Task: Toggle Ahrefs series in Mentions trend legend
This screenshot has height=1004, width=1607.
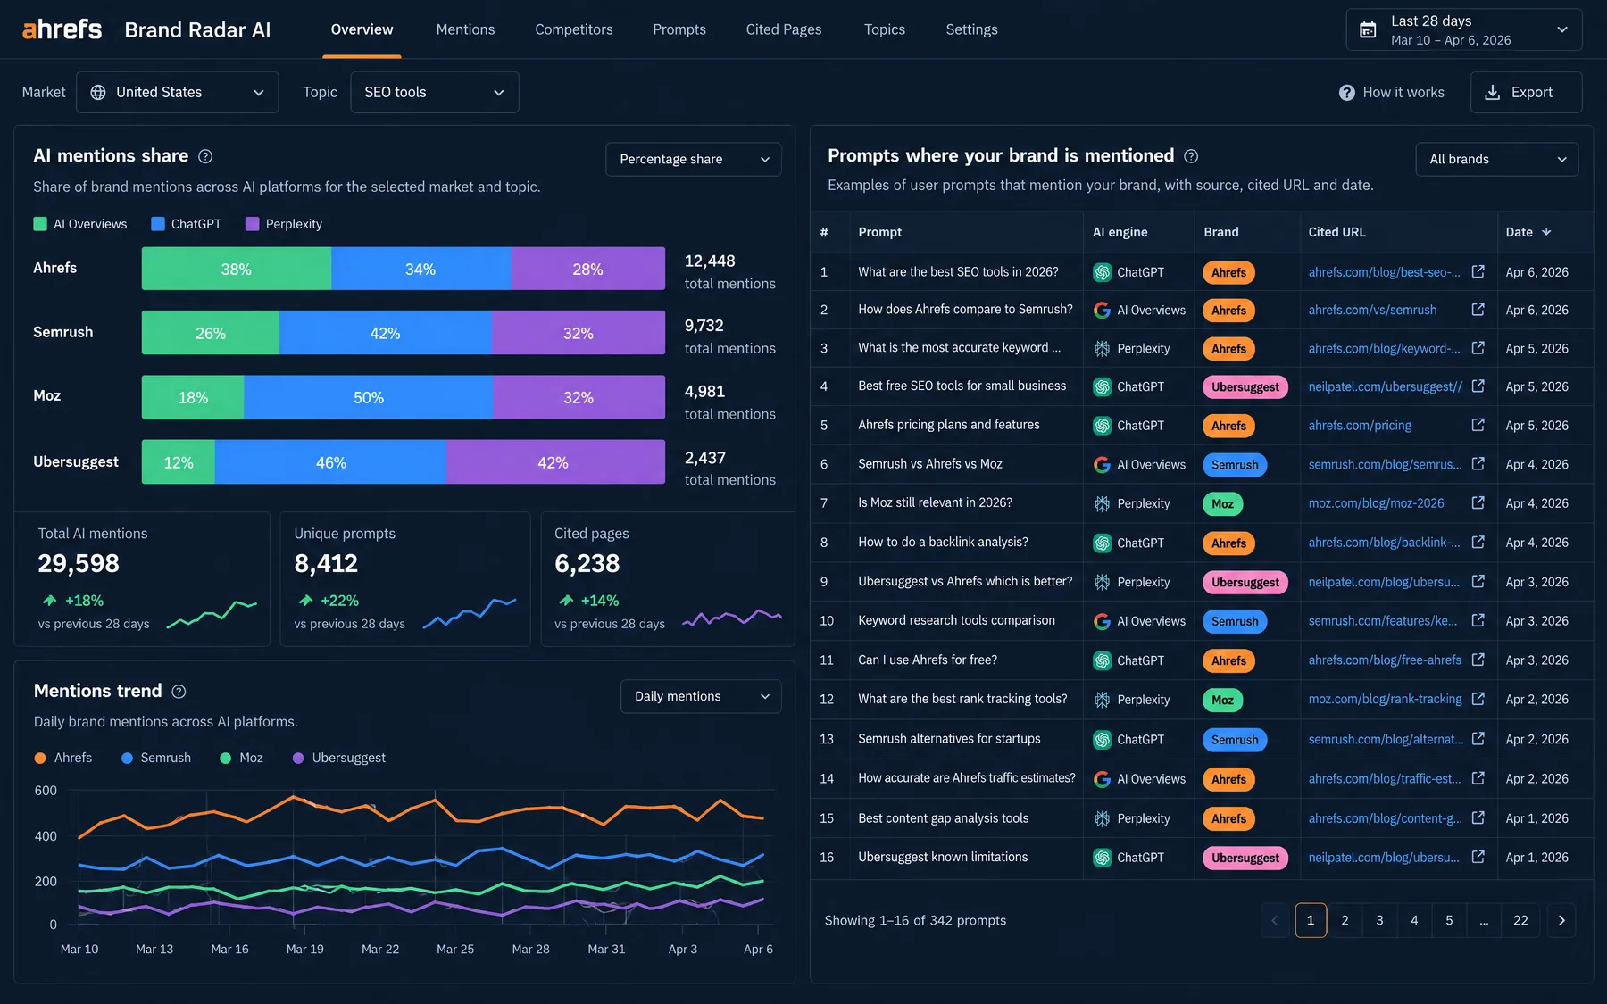Action: [62, 758]
